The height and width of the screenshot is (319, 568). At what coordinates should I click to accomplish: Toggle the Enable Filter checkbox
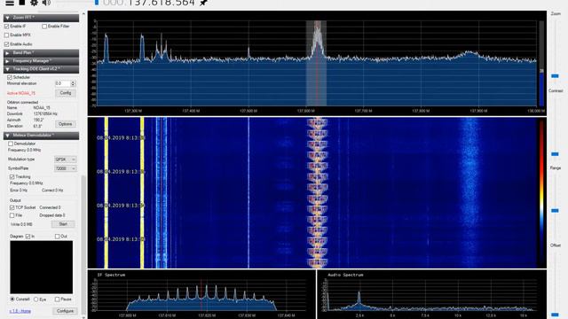44,27
